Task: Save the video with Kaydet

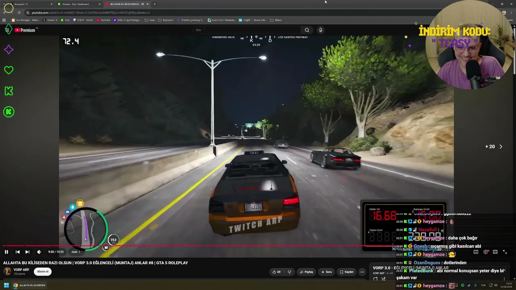Action: coord(347,272)
